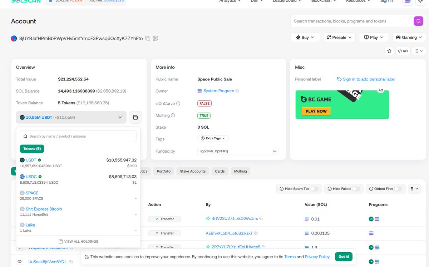Screen dimensions: 429x267
Task: Open the API button
Action: click(x=403, y=51)
